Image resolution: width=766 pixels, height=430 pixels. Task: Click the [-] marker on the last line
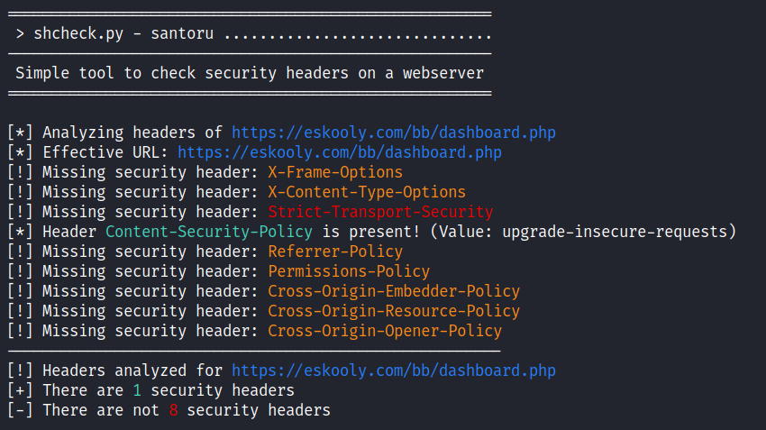[x=20, y=410]
